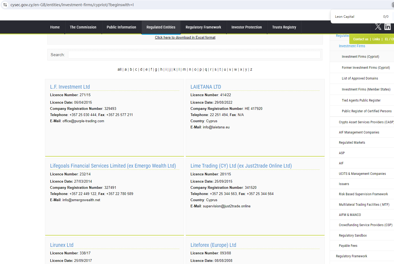Select Former Investment Firms (Cypriot) in sidebar

tap(365, 68)
